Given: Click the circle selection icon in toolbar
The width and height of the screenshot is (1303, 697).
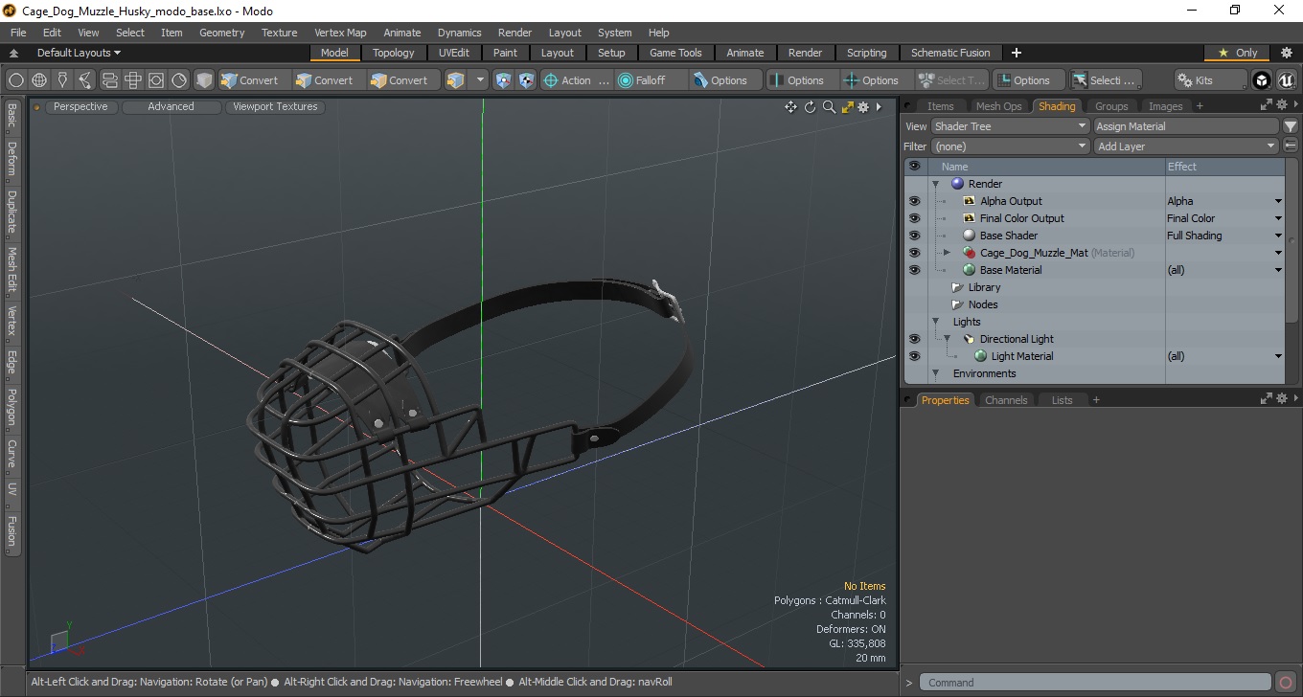Looking at the screenshot, I should point(16,80).
